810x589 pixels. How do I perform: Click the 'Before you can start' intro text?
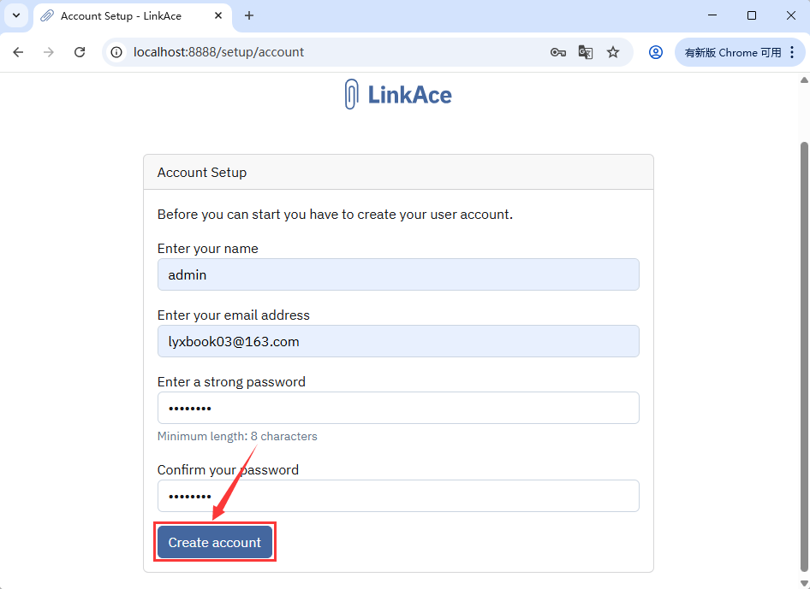(335, 214)
